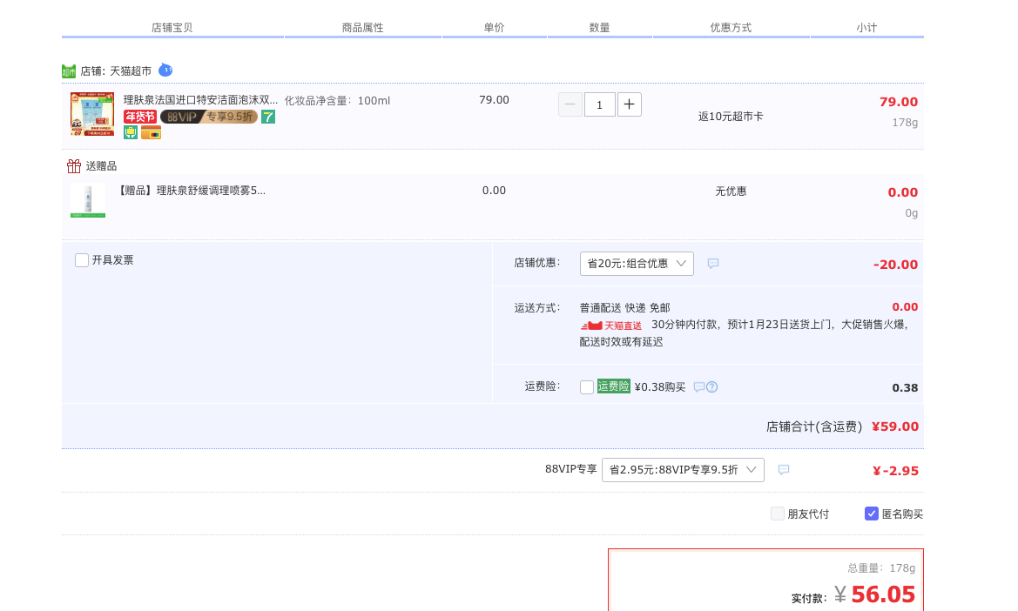The width and height of the screenshot is (1018, 611).
Task: Click the 数量 column header
Action: click(x=600, y=27)
